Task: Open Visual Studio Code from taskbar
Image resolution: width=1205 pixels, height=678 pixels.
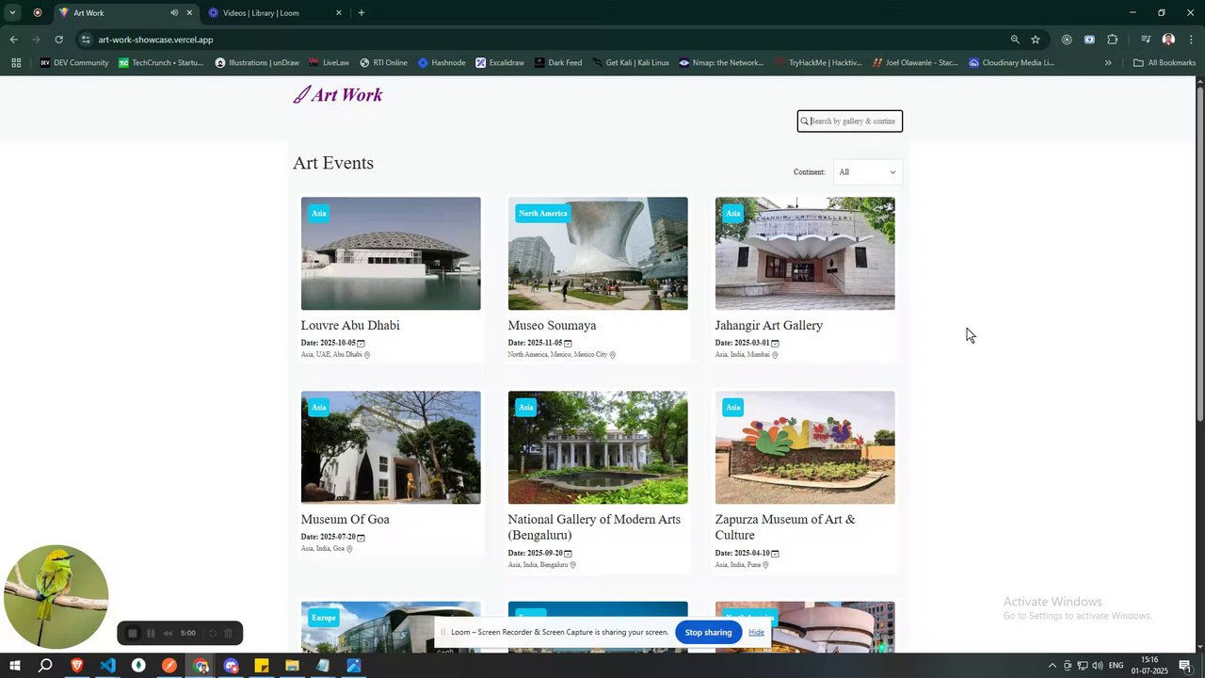Action: pyautogui.click(x=107, y=666)
